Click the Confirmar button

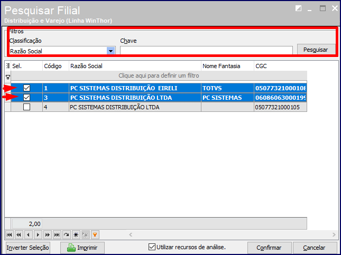(x=270, y=248)
